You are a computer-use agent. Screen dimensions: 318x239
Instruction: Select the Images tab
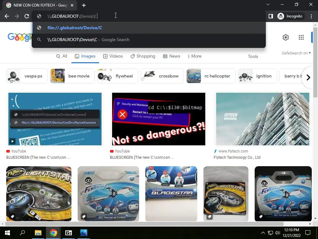tap(85, 56)
